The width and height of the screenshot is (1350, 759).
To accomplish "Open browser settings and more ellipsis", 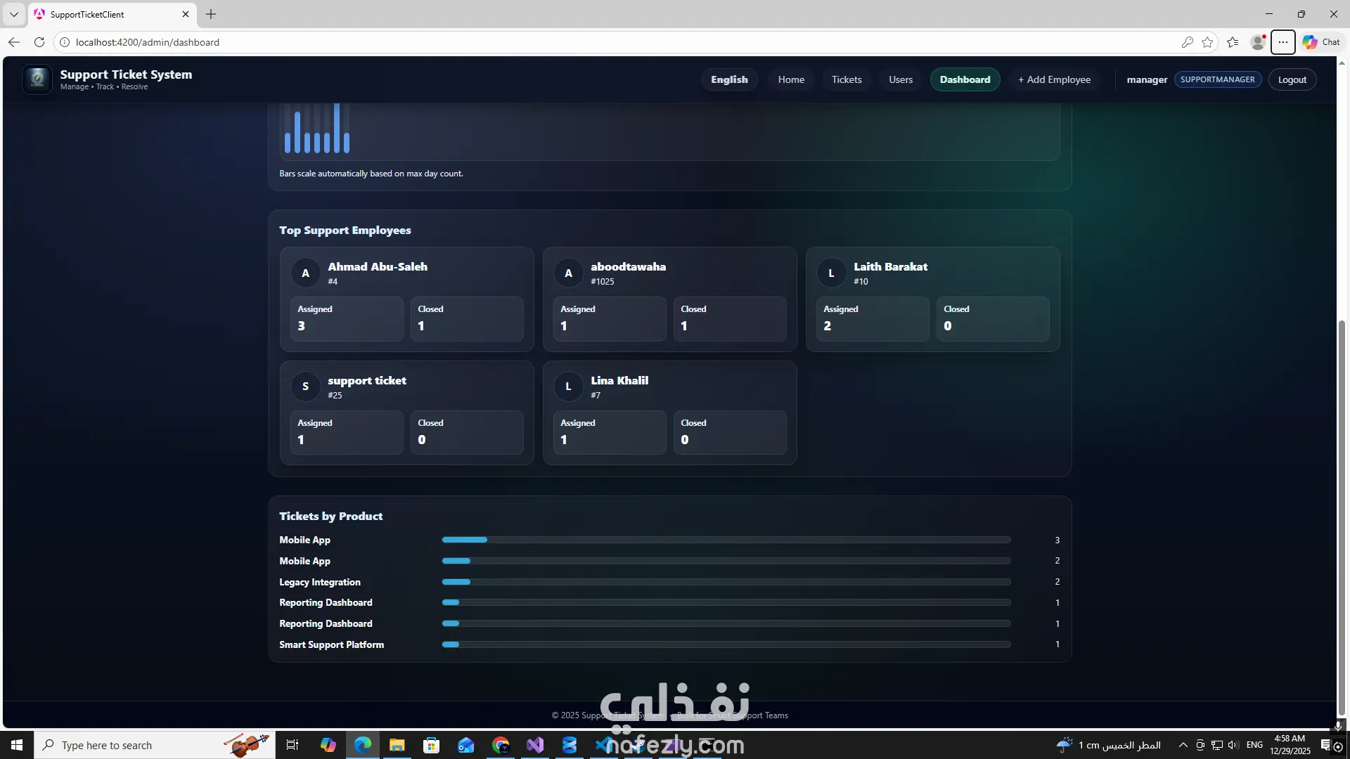I will click(1282, 42).
